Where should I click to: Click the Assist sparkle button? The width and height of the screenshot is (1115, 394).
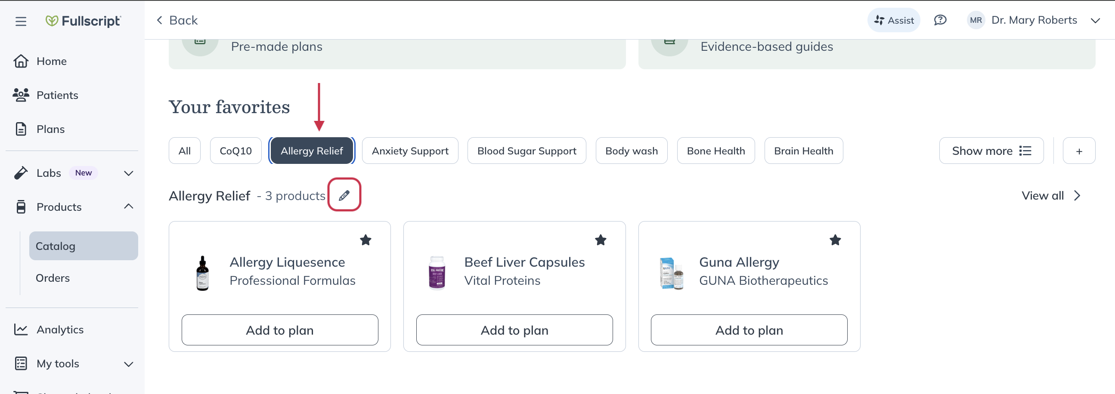click(x=893, y=20)
